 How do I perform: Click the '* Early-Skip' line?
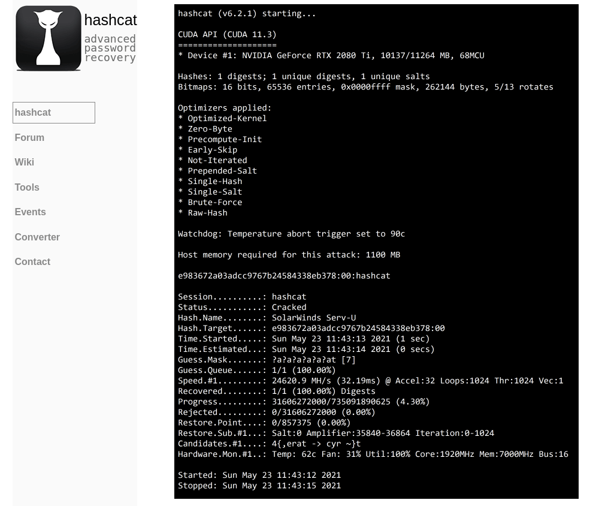tap(208, 150)
